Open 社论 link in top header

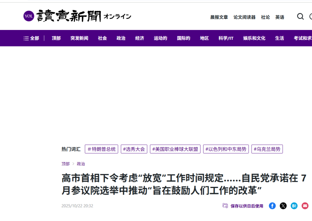point(265,17)
